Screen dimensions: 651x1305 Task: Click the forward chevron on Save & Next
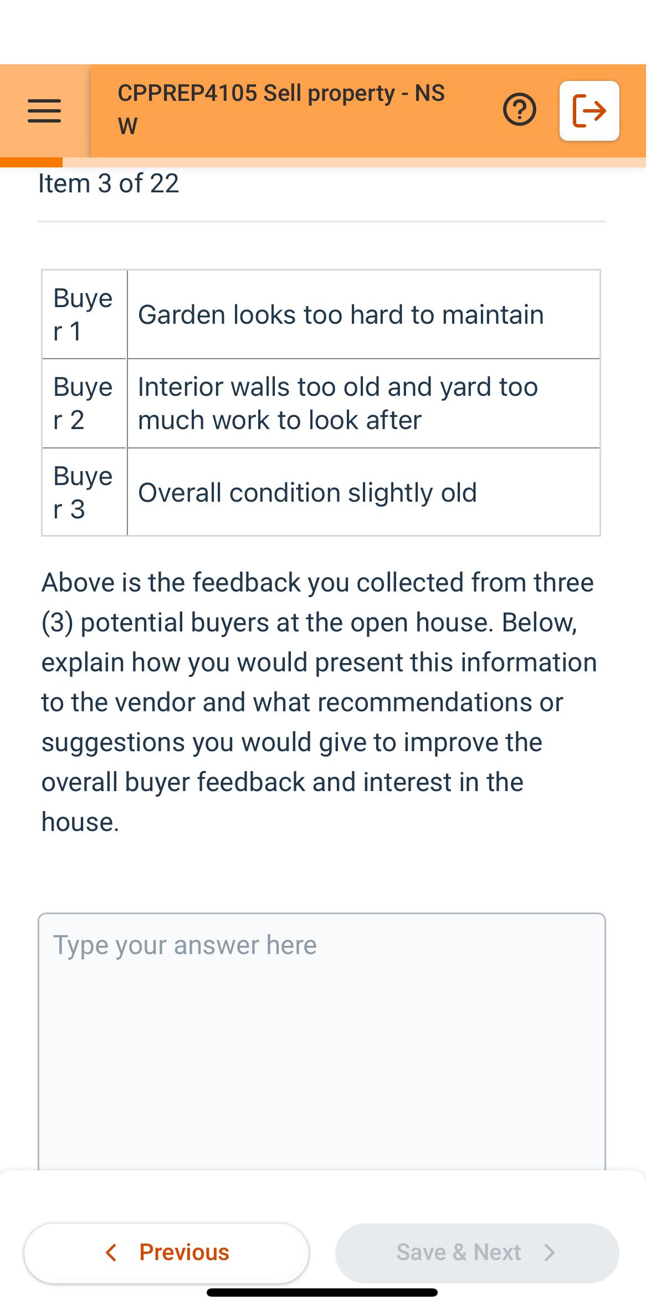point(549,1252)
